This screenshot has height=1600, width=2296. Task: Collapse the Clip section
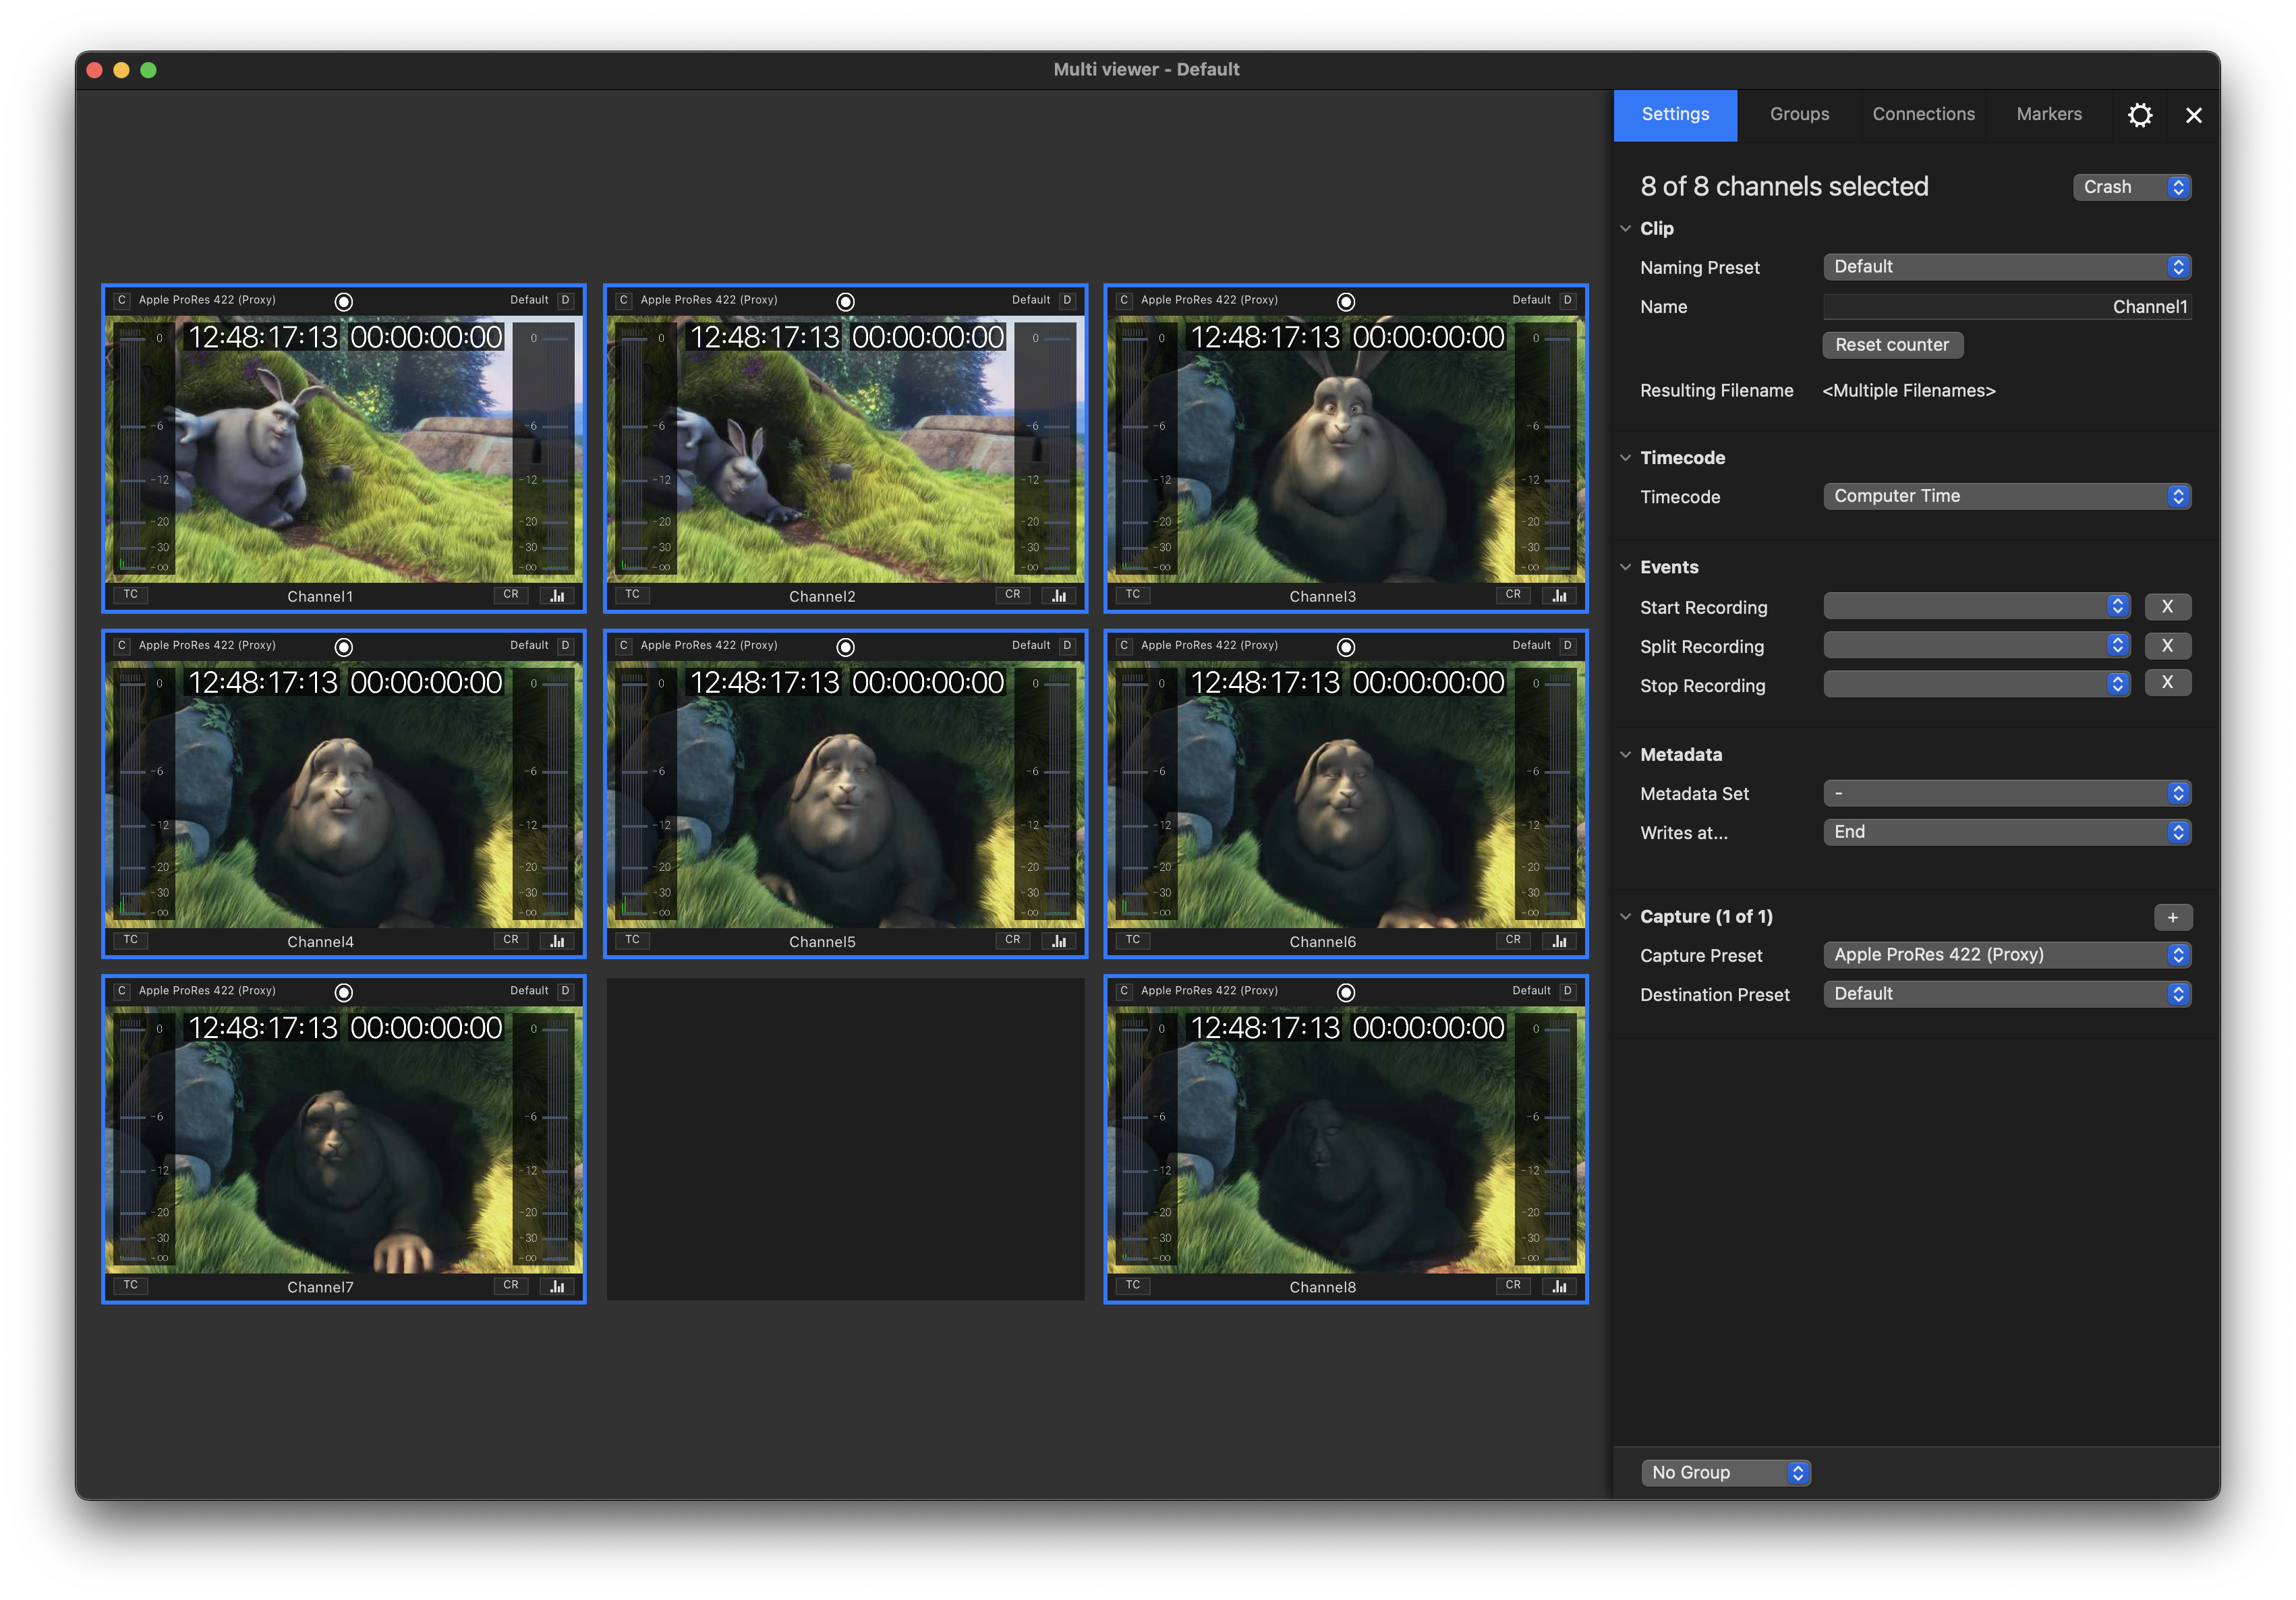tap(1625, 229)
